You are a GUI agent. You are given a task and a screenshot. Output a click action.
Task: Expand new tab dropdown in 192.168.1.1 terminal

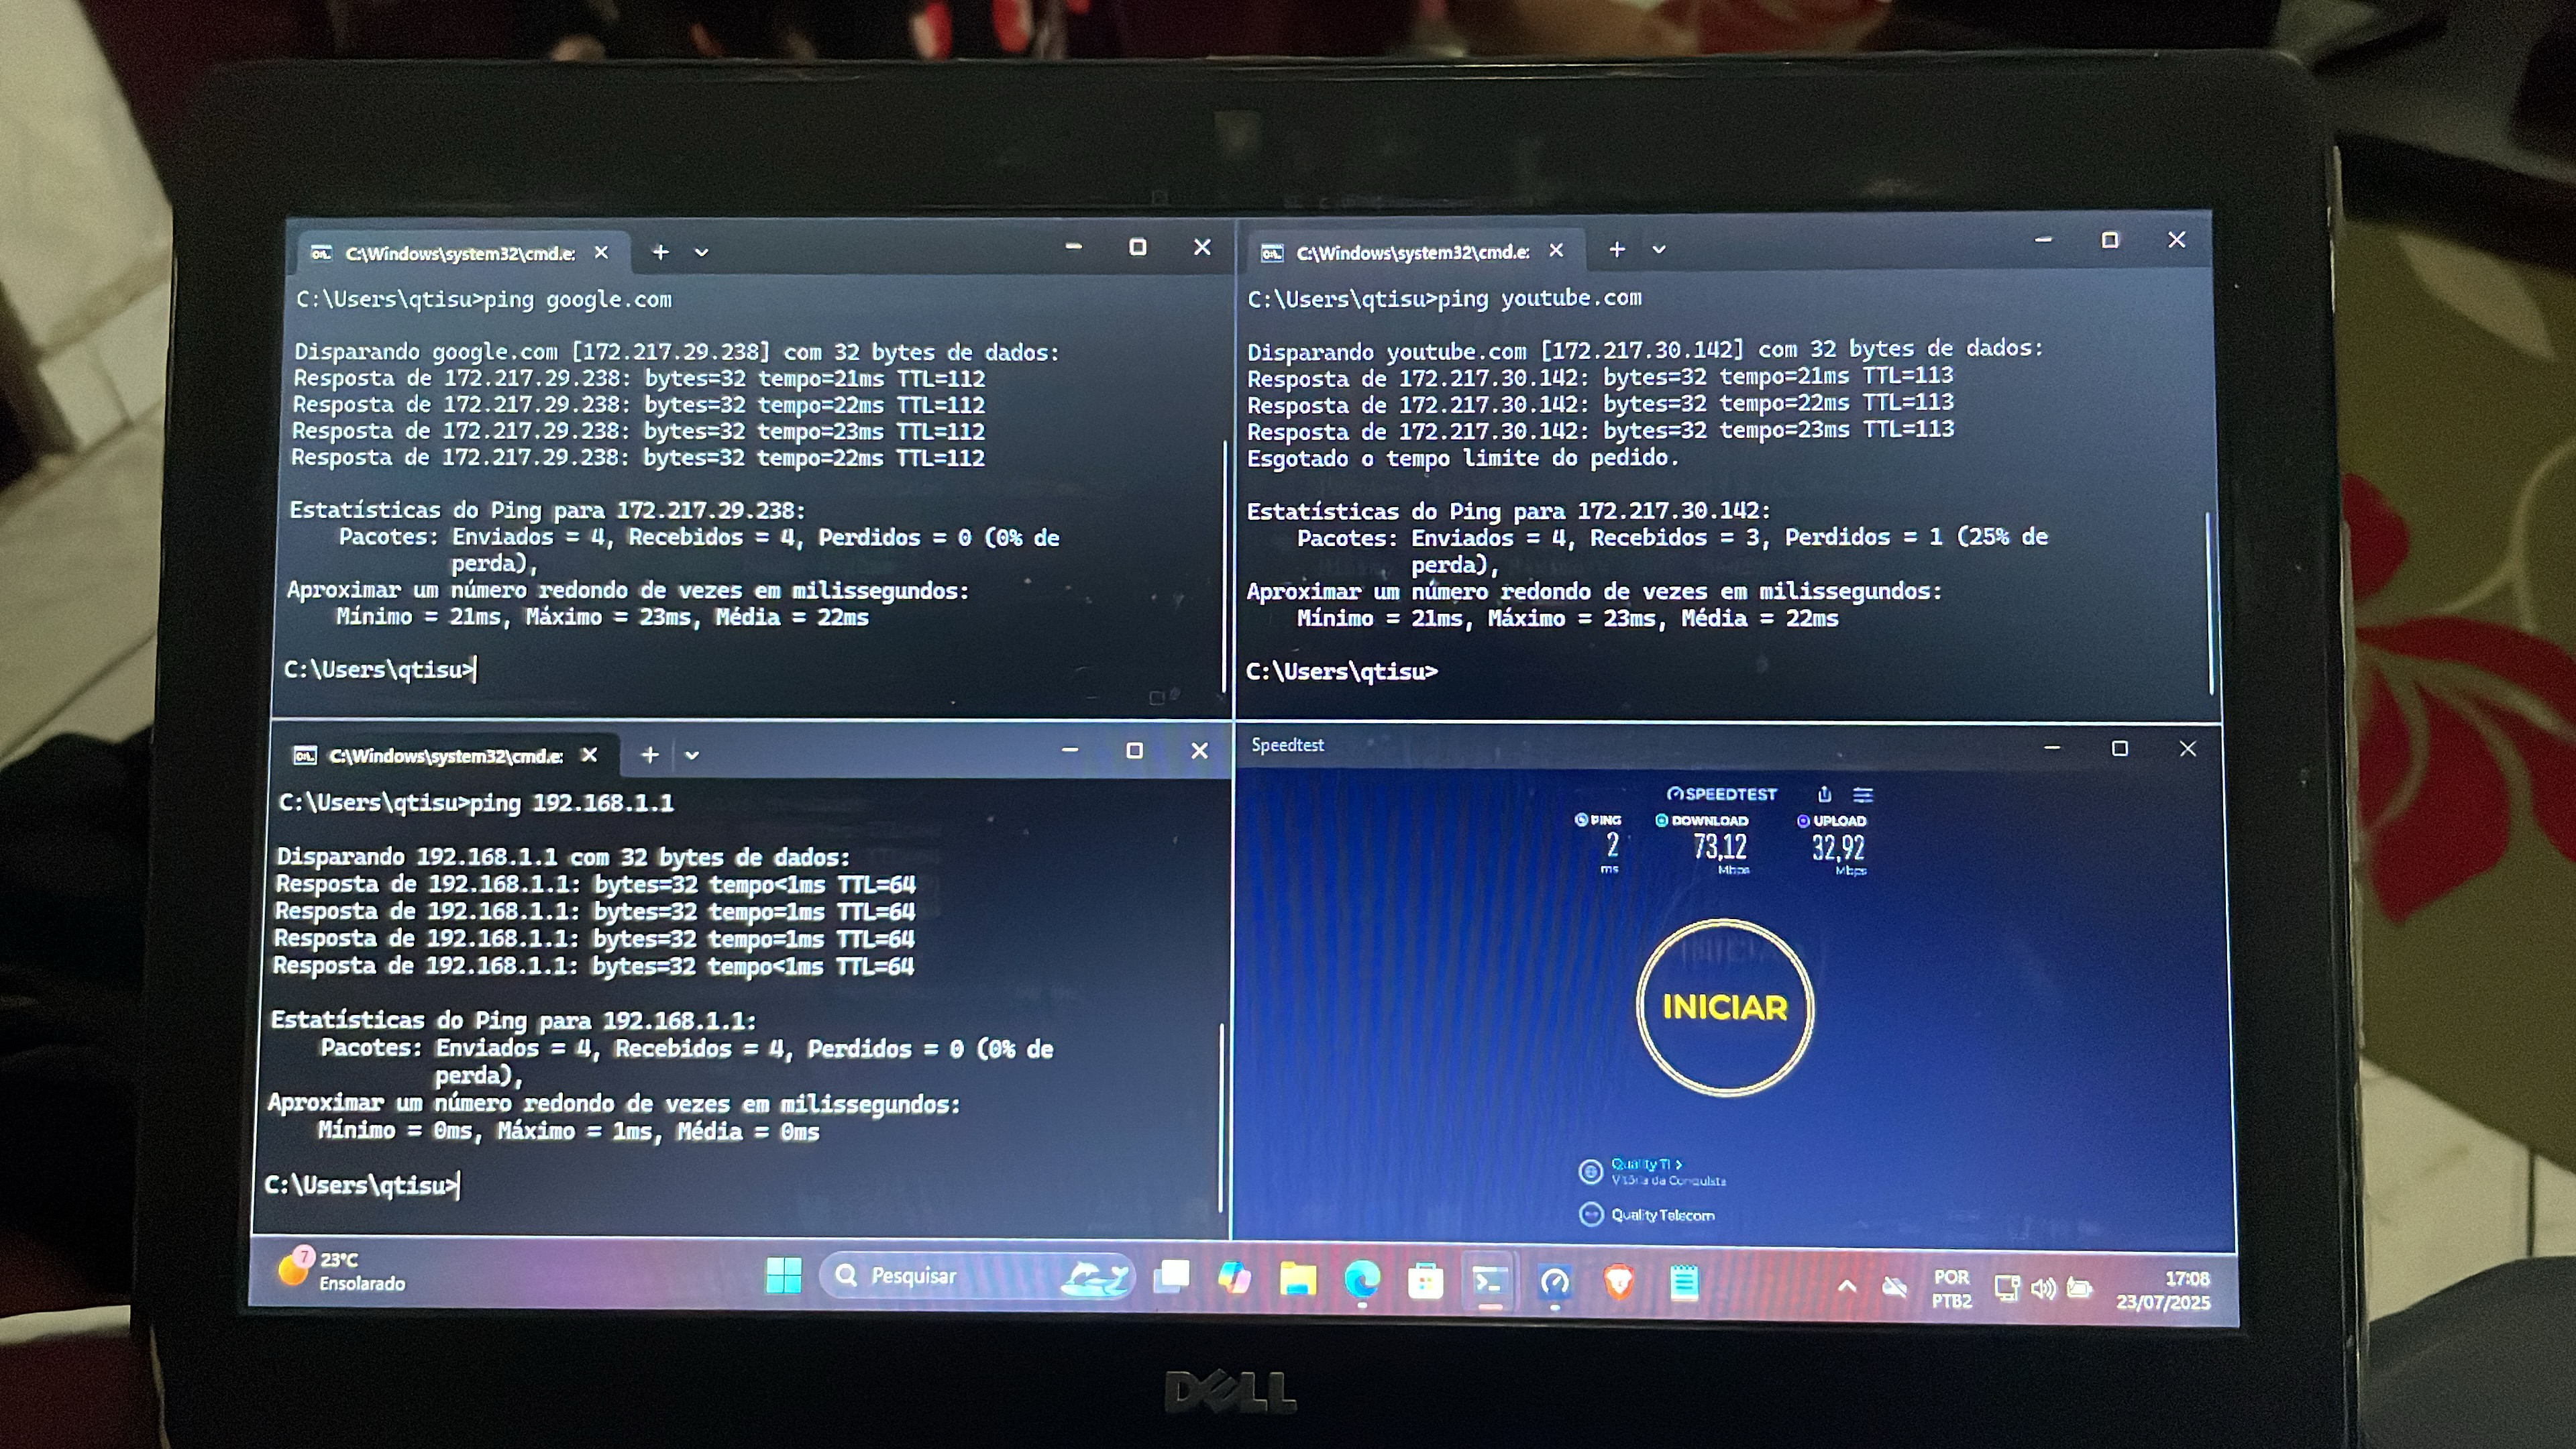[x=691, y=755]
